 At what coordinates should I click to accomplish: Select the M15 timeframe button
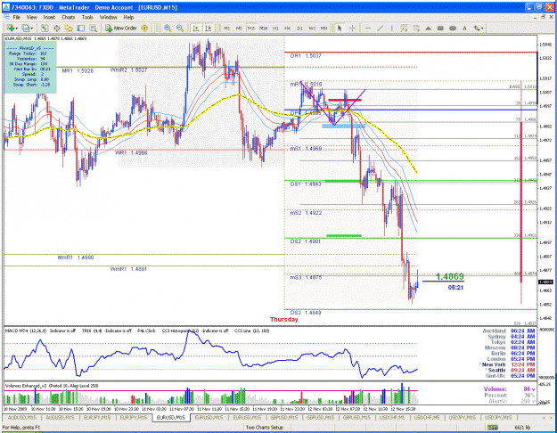pyautogui.click(x=251, y=28)
